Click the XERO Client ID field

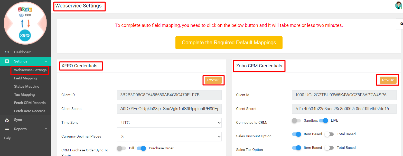[169, 95]
